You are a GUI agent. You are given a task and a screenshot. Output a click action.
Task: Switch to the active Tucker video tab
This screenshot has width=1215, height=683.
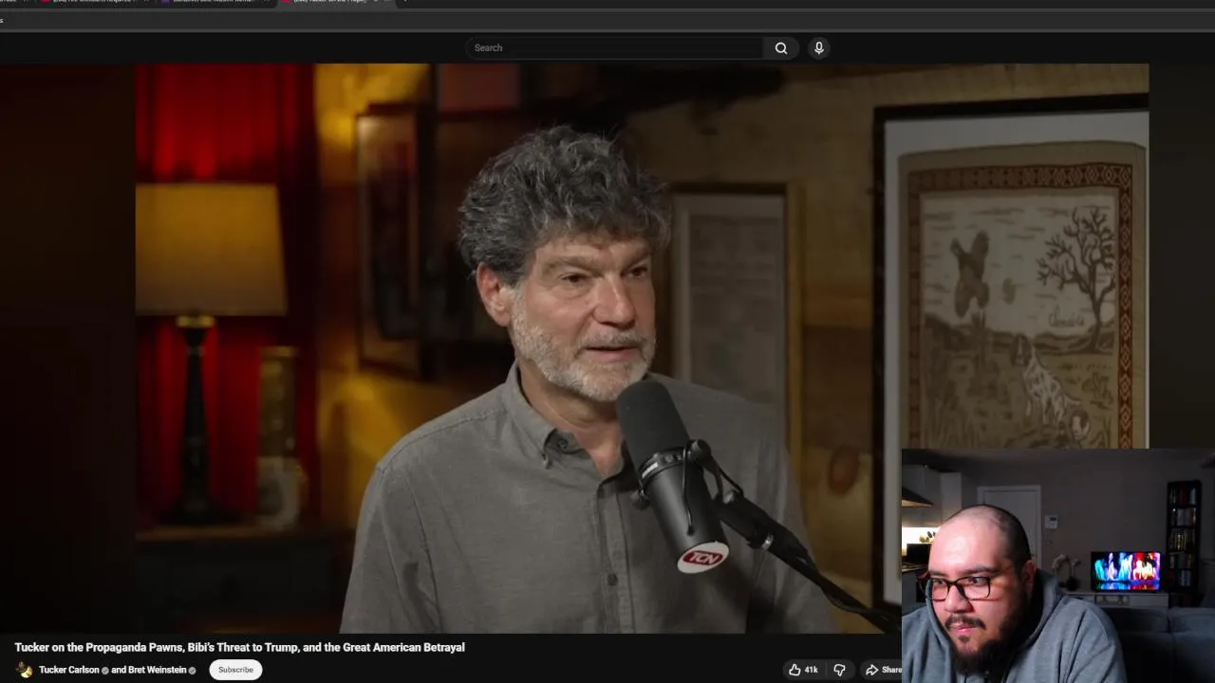(x=327, y=1)
